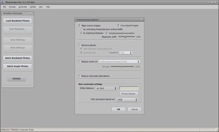Screen dimensions: 219x132
Task: Open the Detection dropdown
Action: pyautogui.click(x=126, y=53)
